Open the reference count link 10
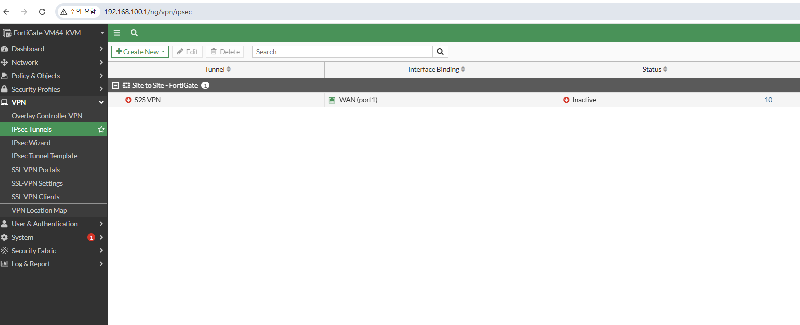The image size is (800, 325). click(768, 100)
